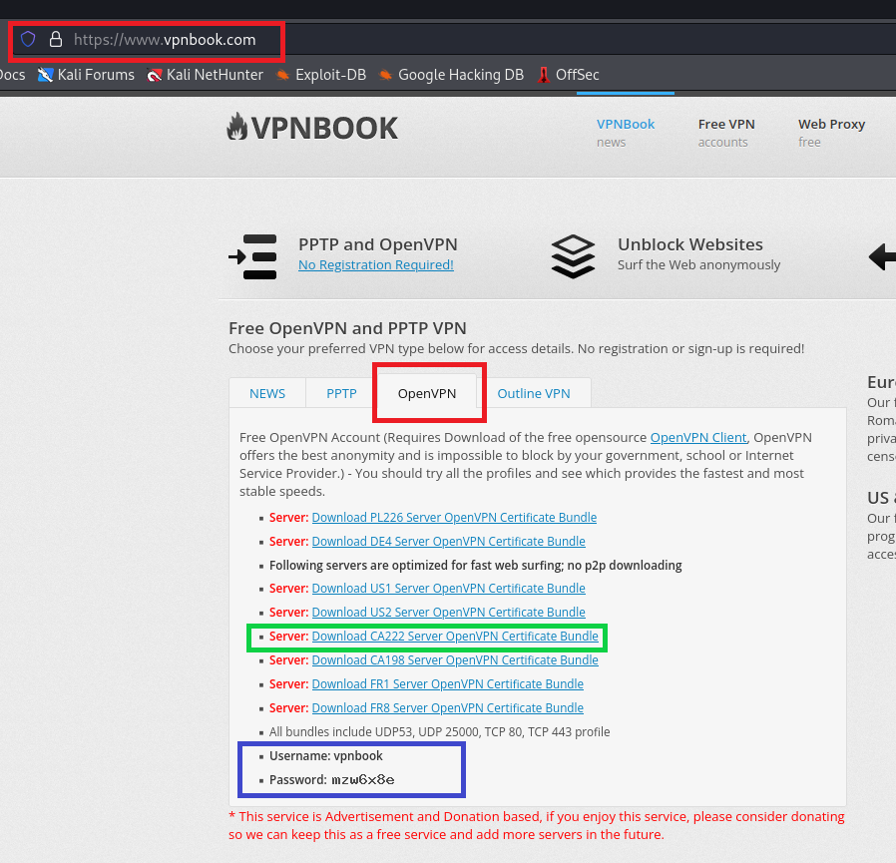The image size is (896, 863).
Task: Open the Google Hacking DB bookmark
Action: [x=451, y=75]
